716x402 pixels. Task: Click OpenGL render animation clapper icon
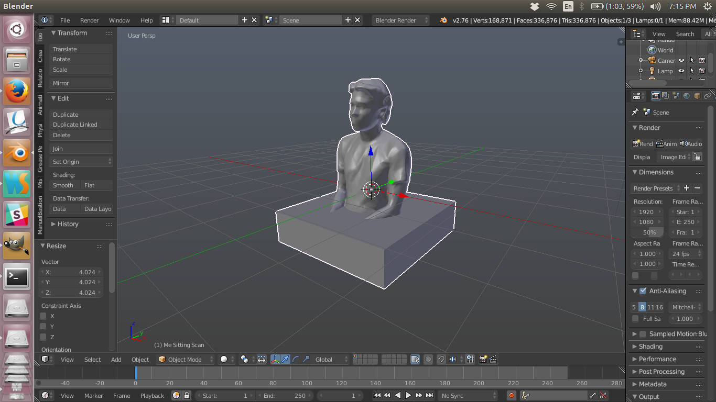tap(493, 359)
